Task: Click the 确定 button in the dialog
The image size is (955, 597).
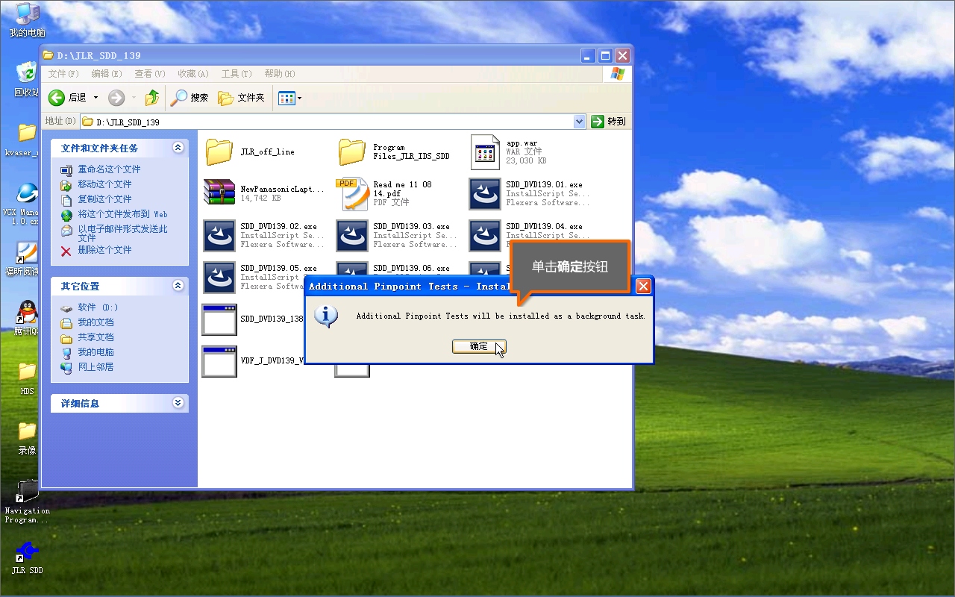Action: 478,346
